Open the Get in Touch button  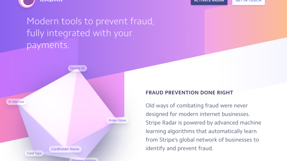[x=248, y=2]
